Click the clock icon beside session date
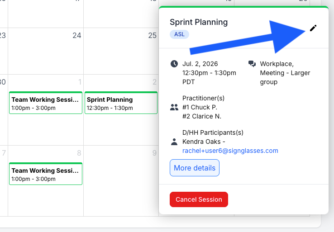334x232 pixels. pos(174,64)
